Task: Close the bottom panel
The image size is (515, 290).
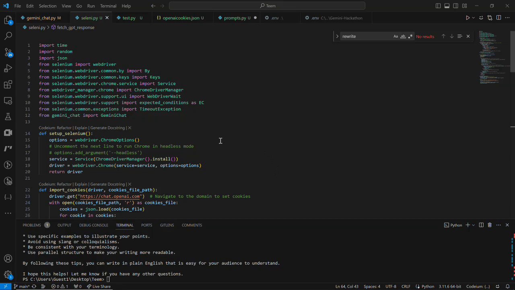Action: (507, 225)
